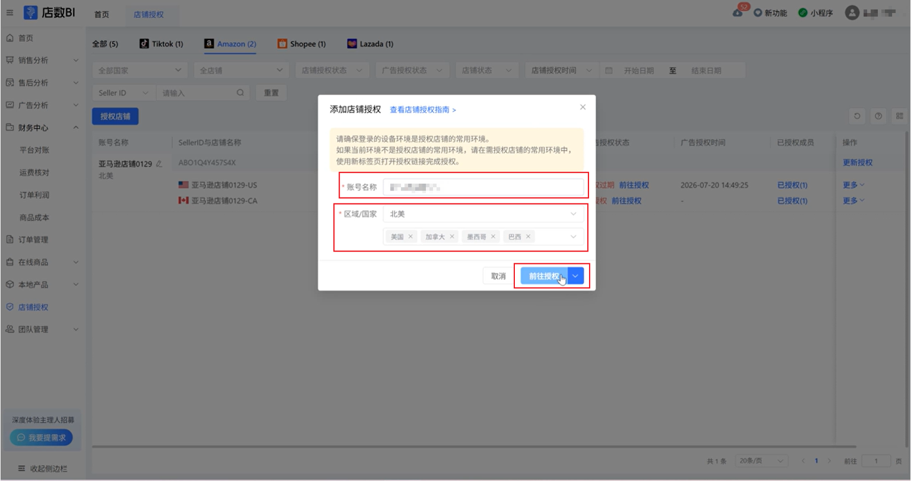Open 北美 region dropdown
Screen dimensions: 911x481
483,214
